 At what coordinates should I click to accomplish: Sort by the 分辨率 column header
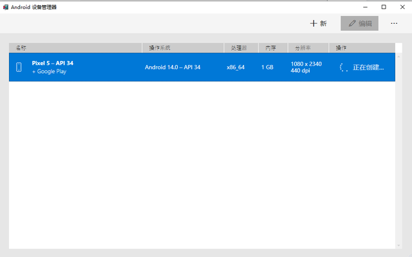308,48
